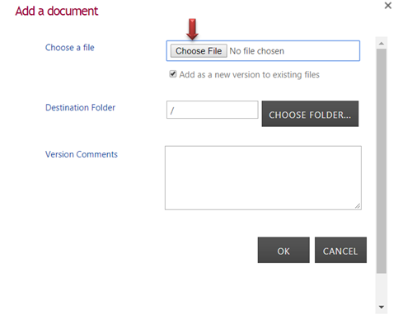This screenshot has width=417, height=324.
Task: Click the scrollbar track below the thumb
Action: tap(382, 287)
